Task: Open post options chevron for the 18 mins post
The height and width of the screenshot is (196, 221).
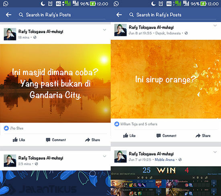Action: point(104,30)
